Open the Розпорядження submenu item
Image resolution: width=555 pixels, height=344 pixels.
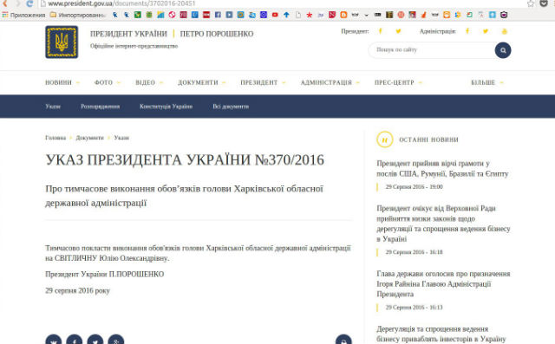coord(101,107)
